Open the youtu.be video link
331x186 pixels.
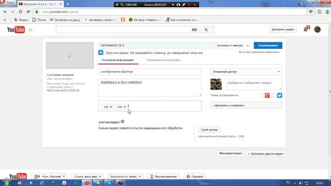point(63,90)
